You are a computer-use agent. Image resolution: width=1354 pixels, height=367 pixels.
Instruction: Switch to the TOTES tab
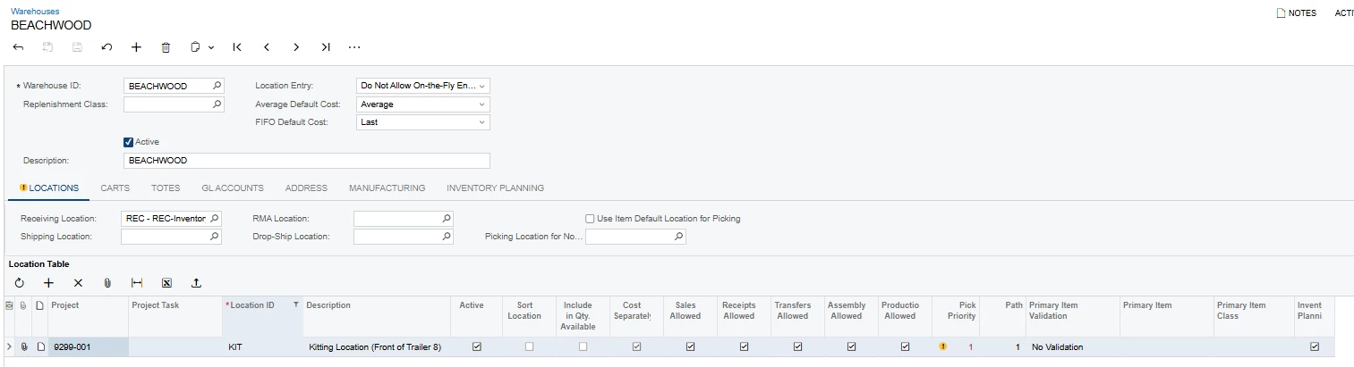[x=166, y=188]
